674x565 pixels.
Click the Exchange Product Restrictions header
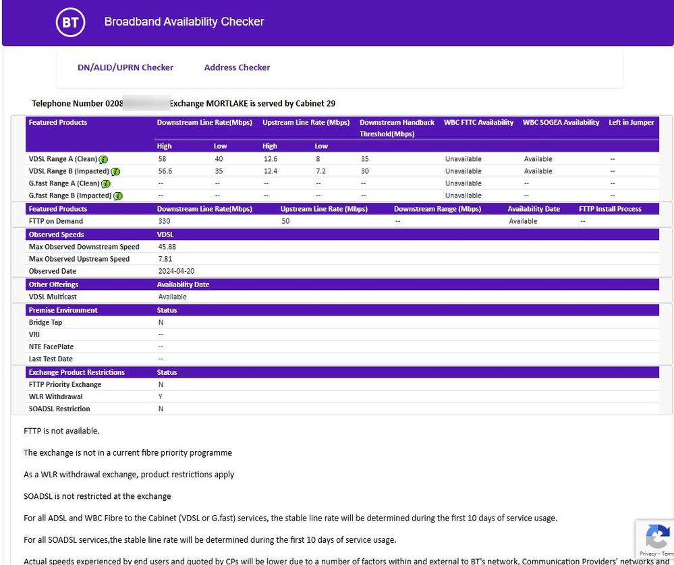pyautogui.click(x=76, y=372)
